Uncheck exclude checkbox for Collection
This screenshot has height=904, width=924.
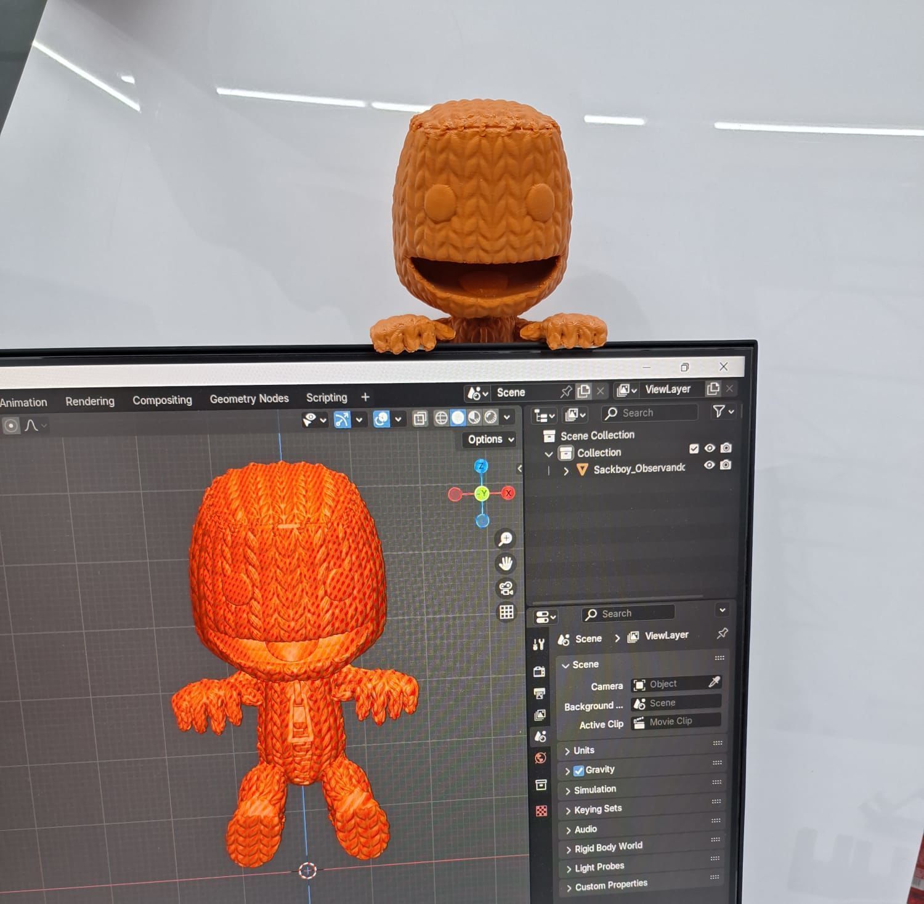(694, 449)
